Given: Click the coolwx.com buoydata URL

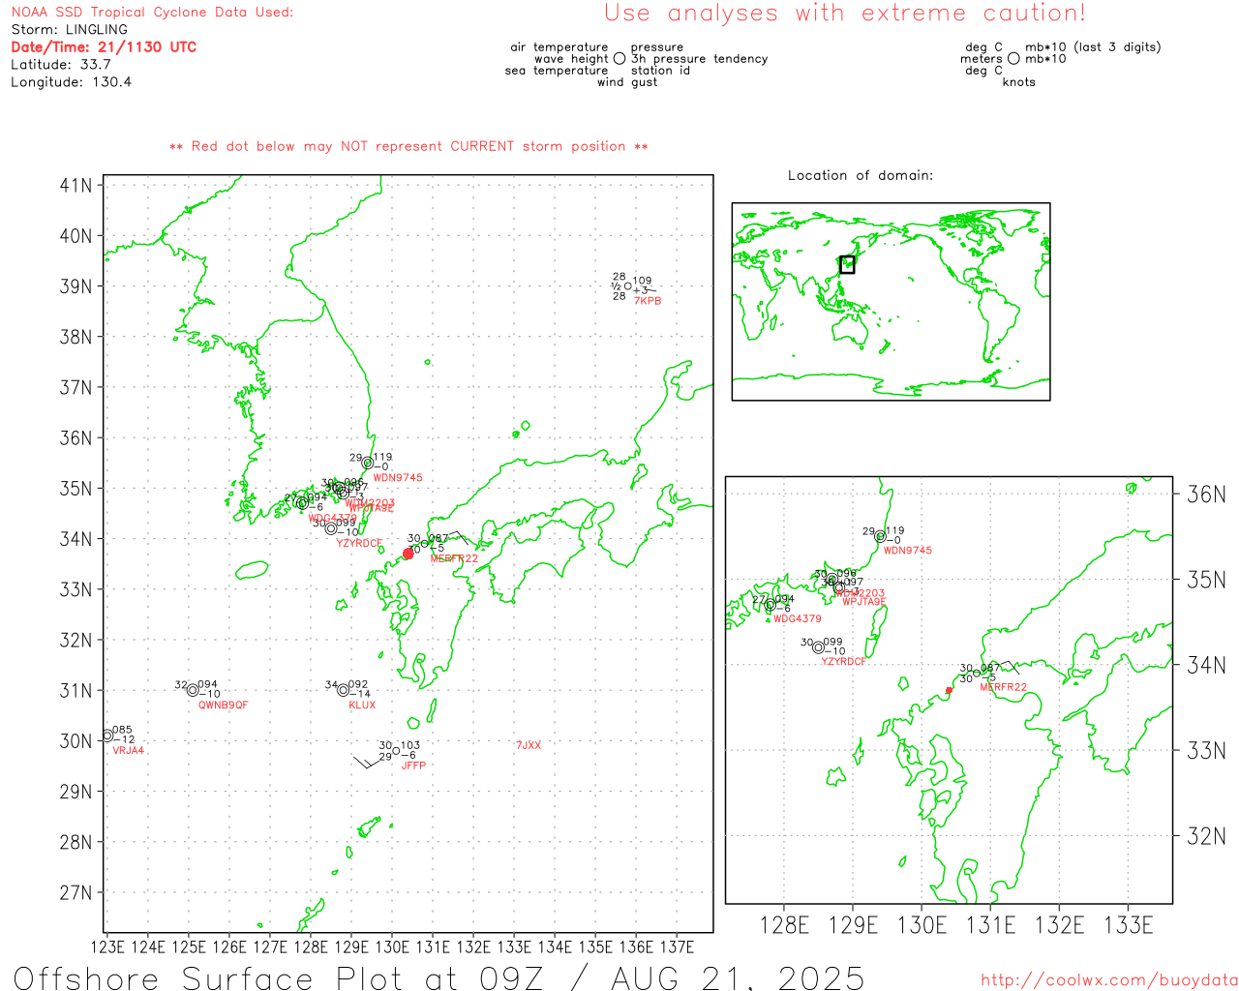Looking at the screenshot, I should point(1109,980).
